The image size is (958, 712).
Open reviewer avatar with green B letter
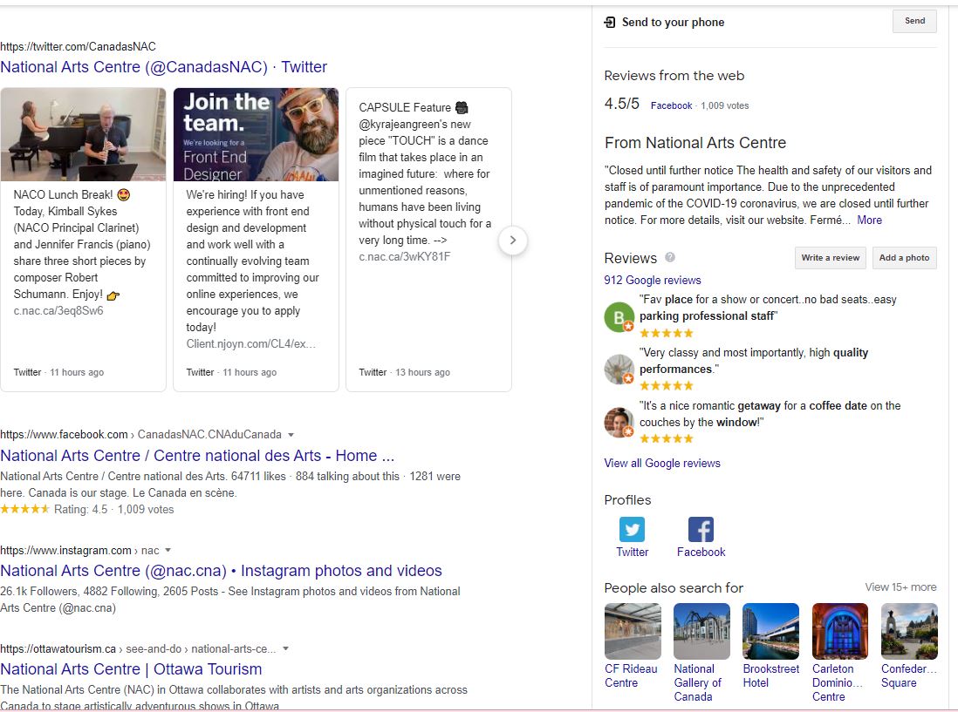point(619,317)
